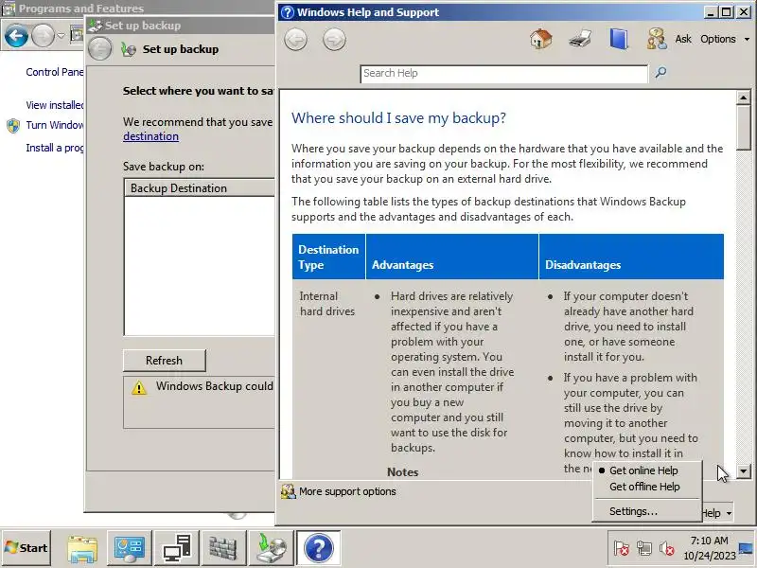Select Get offline Help menu item

pos(646,487)
